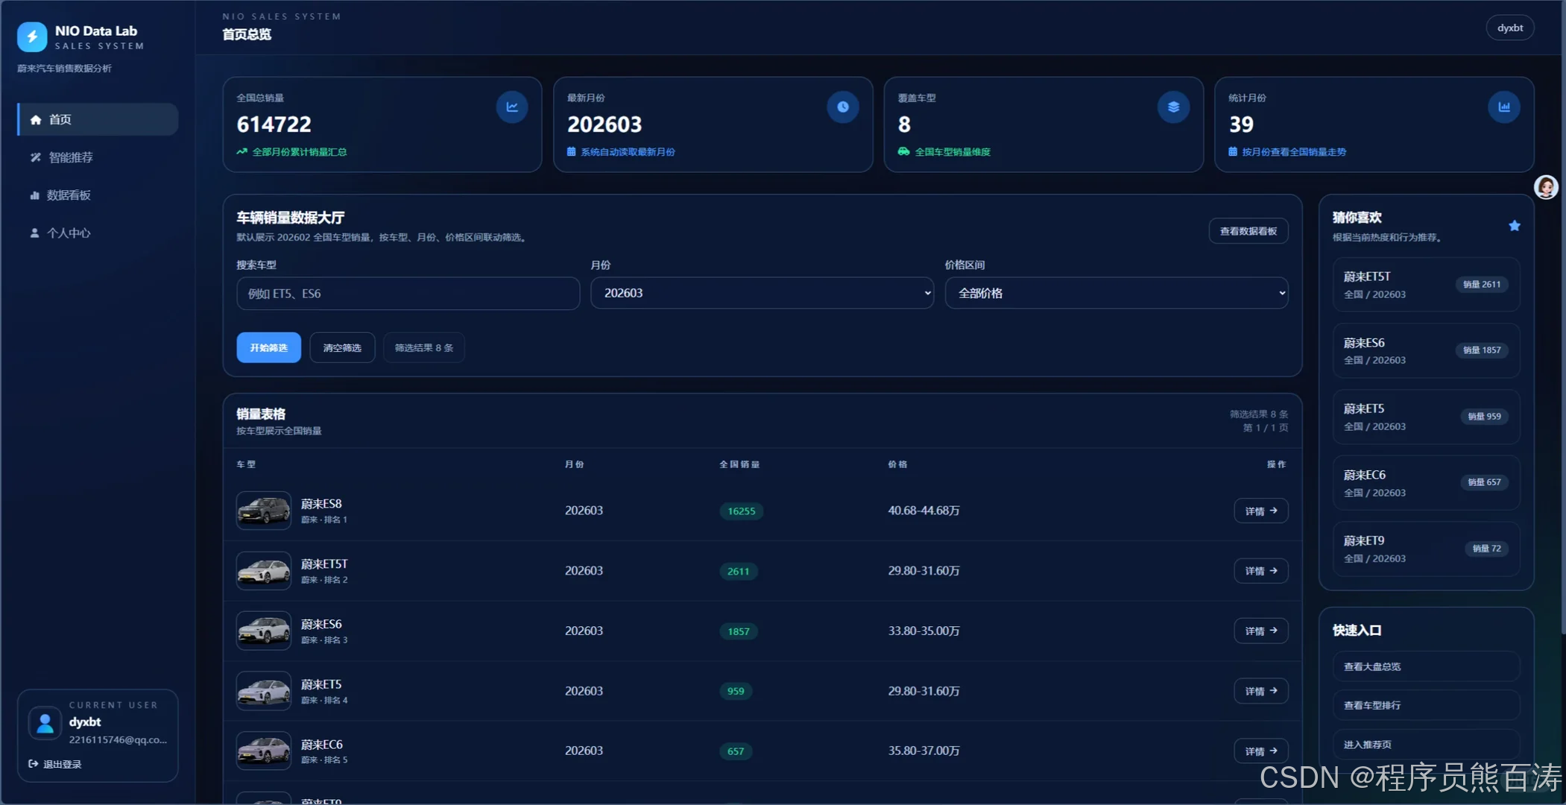Click the NIO Data Lab lightning logo

coord(32,37)
